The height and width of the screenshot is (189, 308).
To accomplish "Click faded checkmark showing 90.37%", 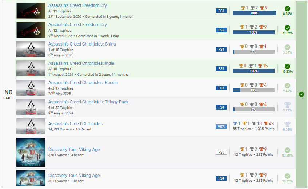I will click(x=287, y=176).
